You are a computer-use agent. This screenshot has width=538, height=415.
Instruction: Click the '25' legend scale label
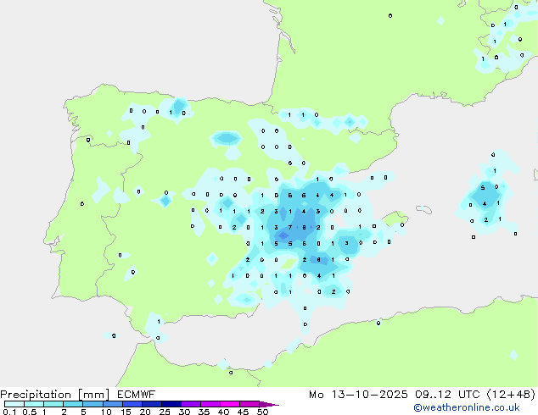point(165,412)
